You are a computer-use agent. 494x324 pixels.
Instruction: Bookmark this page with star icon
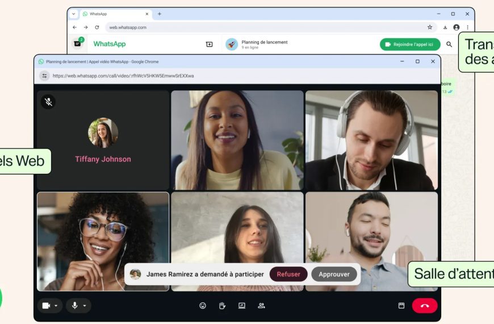pos(430,27)
